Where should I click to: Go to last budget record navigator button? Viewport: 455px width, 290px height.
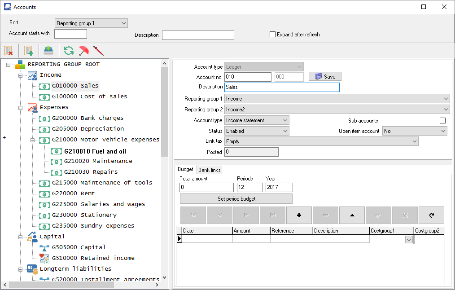273,215
